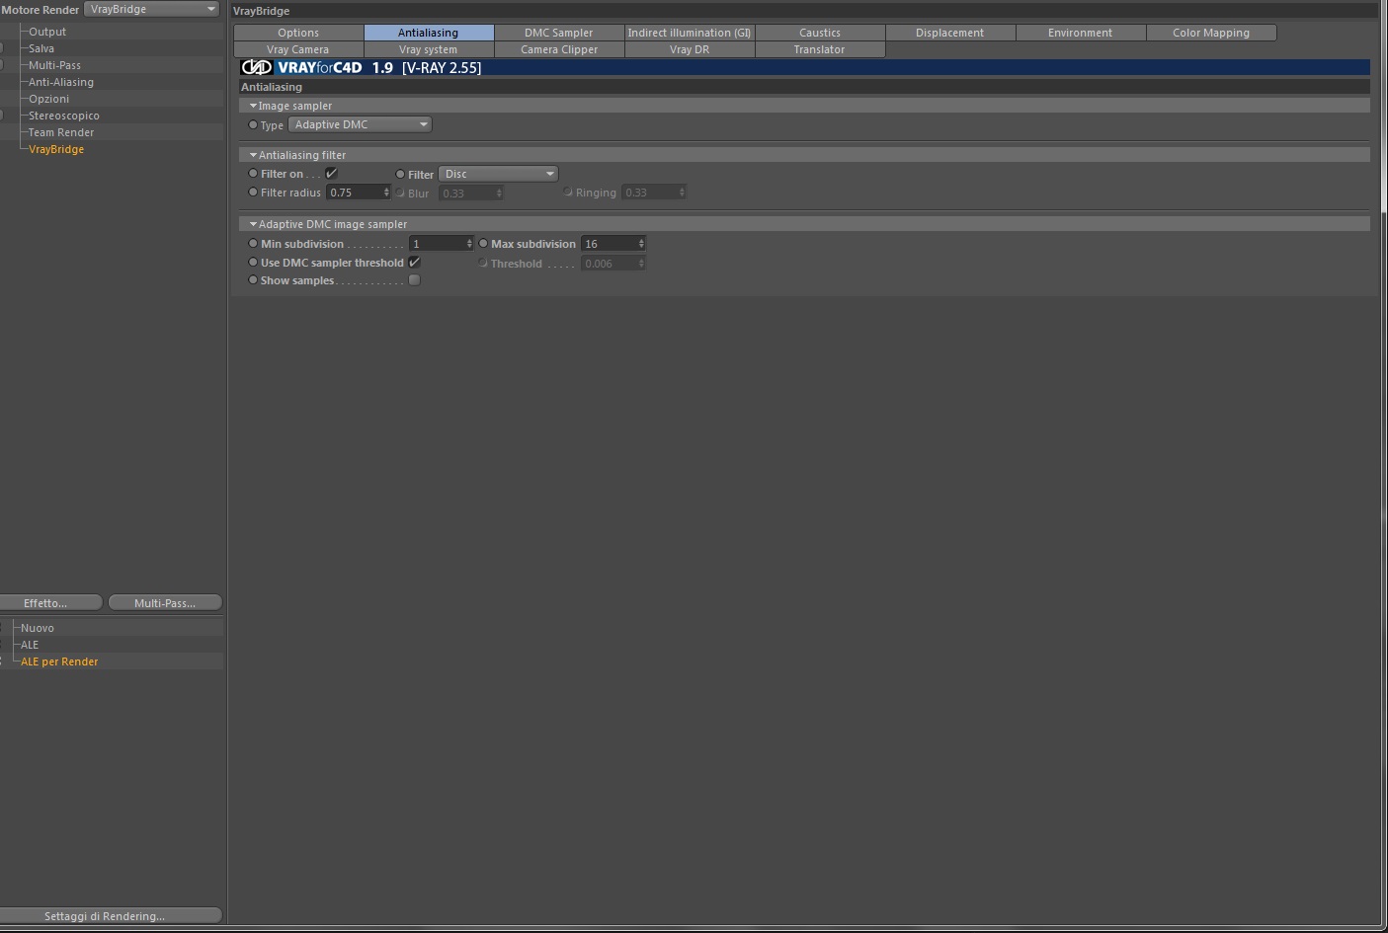Select Multi-Pass in the settings tree
This screenshot has height=933, width=1388.
54,65
